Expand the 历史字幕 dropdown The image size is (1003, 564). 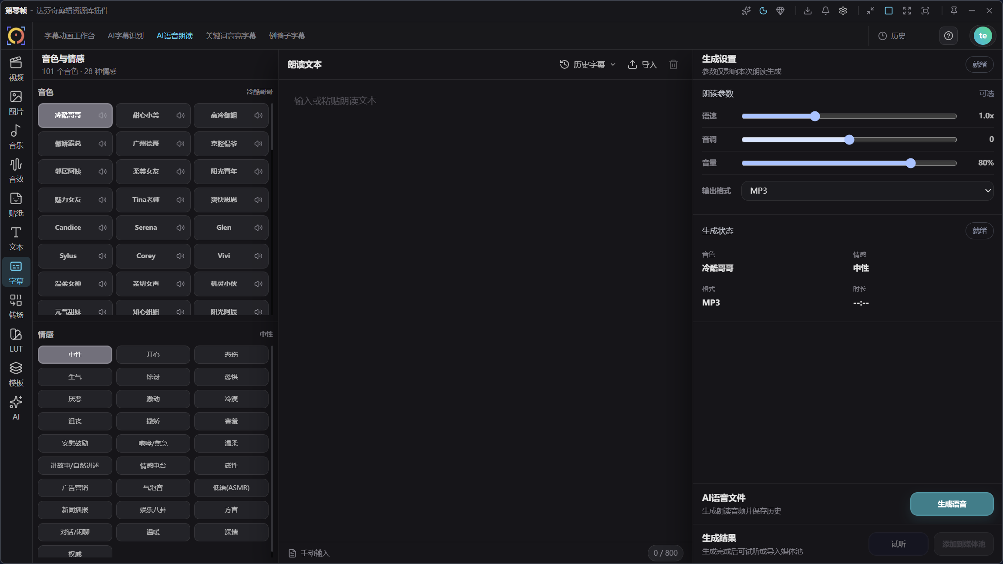588,64
